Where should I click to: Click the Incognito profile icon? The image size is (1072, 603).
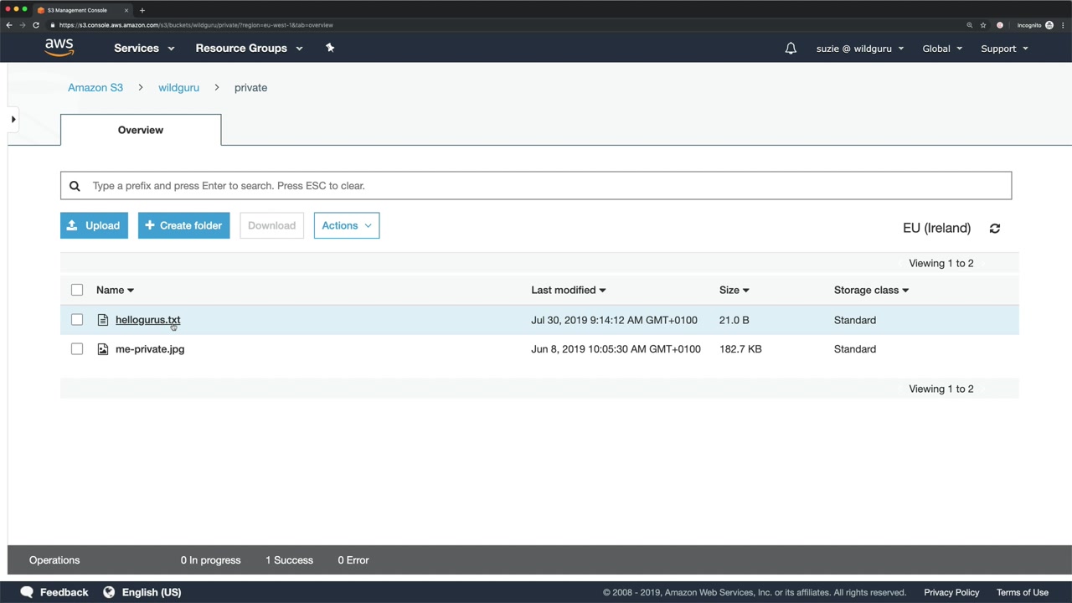coord(1049,25)
